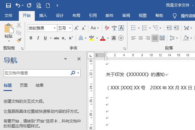Redo or repeat the last action
This screenshot has height=130, width=195.
[29, 5]
